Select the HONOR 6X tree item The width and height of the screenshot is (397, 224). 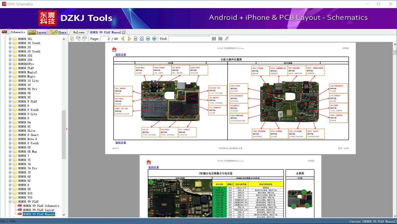click(x=24, y=177)
